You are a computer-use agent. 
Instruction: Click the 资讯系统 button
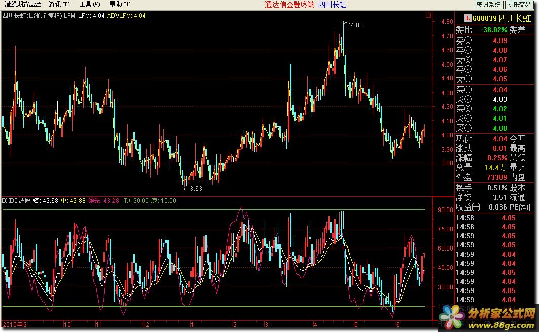(489, 5)
